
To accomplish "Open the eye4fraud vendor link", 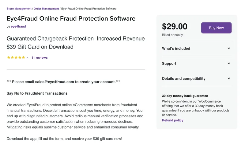I will [18, 26].
